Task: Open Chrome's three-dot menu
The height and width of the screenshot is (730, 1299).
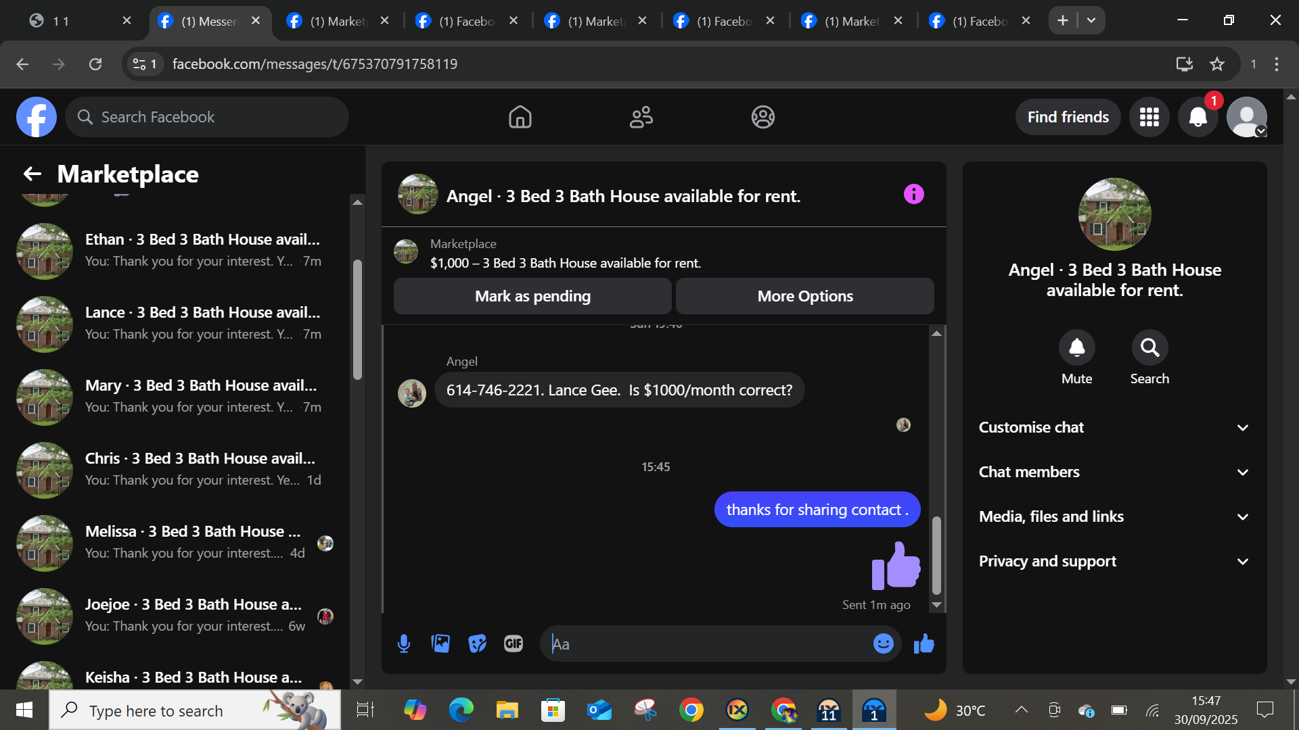Action: pyautogui.click(x=1277, y=64)
